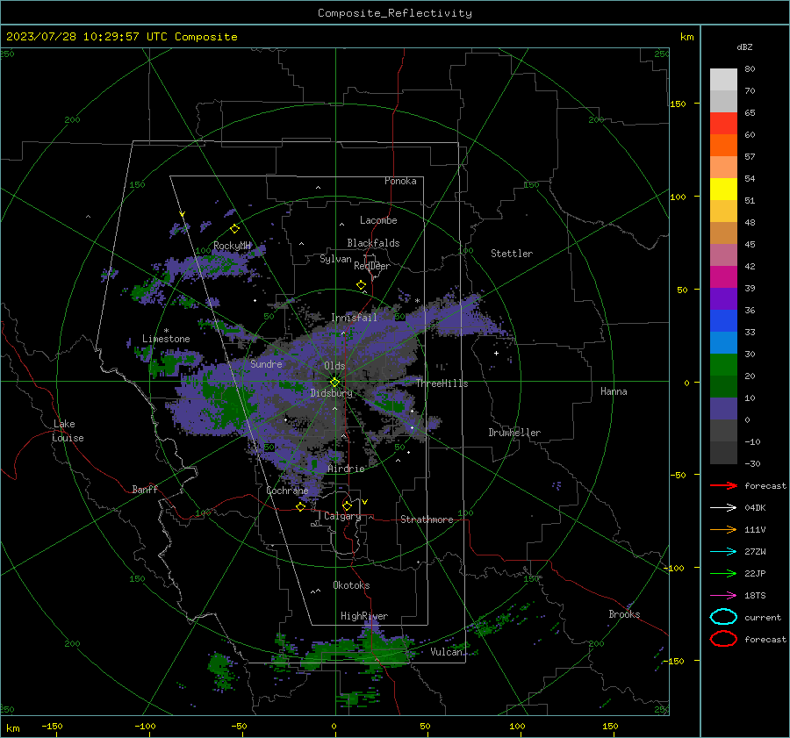
Task: Click the magenta 18TS arrow icon
Action: point(723,596)
